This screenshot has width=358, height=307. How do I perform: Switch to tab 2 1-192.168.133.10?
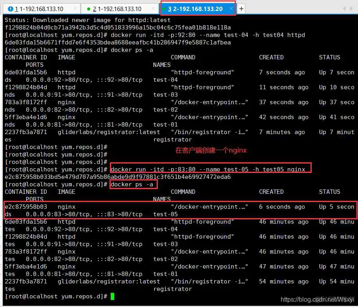click(x=118, y=8)
